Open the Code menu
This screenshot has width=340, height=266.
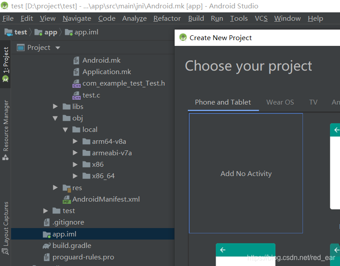[x=107, y=19]
